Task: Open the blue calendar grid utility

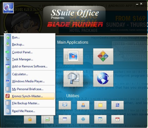Action: coord(100,119)
